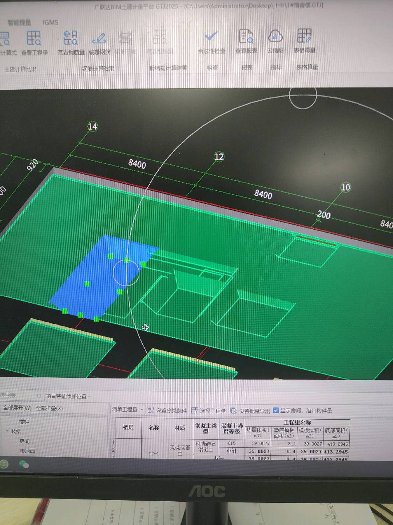393x525 pixels.
Task: Click 全部展开(W) button
Action: (x=17, y=408)
